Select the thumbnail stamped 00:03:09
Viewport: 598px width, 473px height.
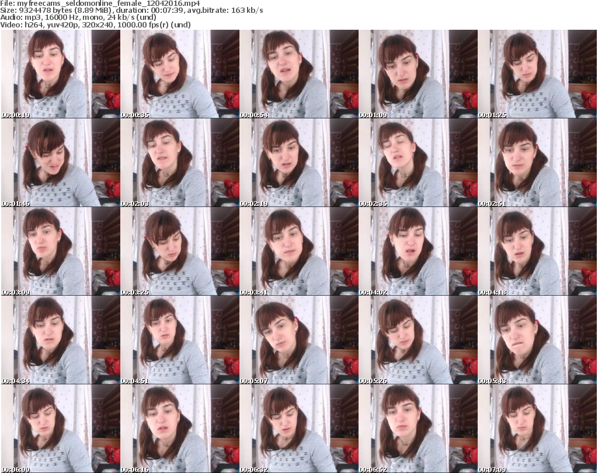pyautogui.click(x=61, y=251)
